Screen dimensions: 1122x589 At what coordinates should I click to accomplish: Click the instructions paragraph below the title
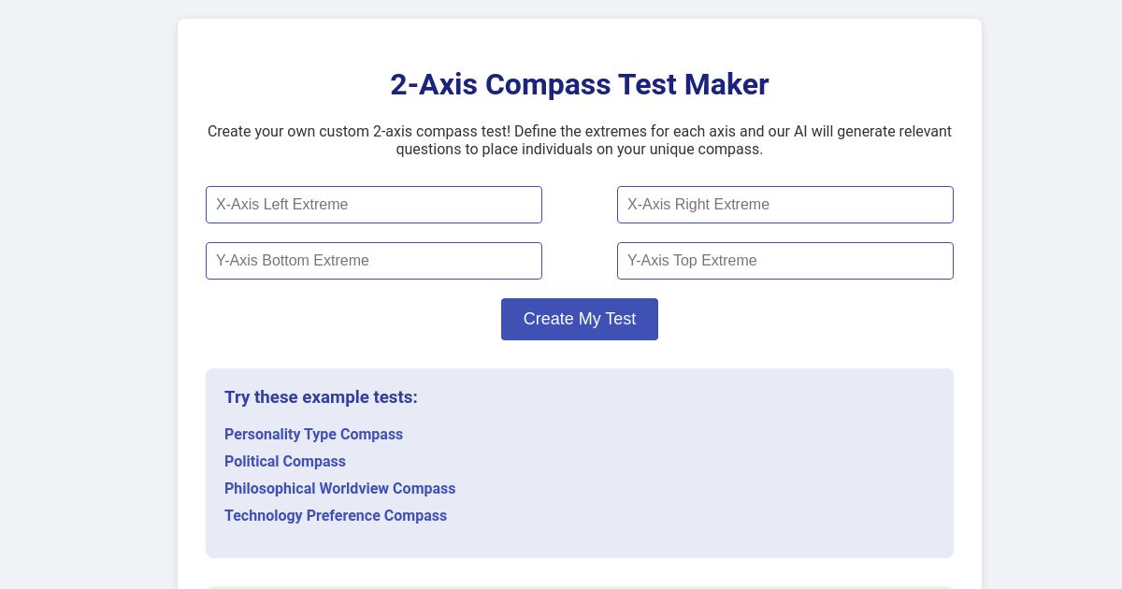[580, 140]
